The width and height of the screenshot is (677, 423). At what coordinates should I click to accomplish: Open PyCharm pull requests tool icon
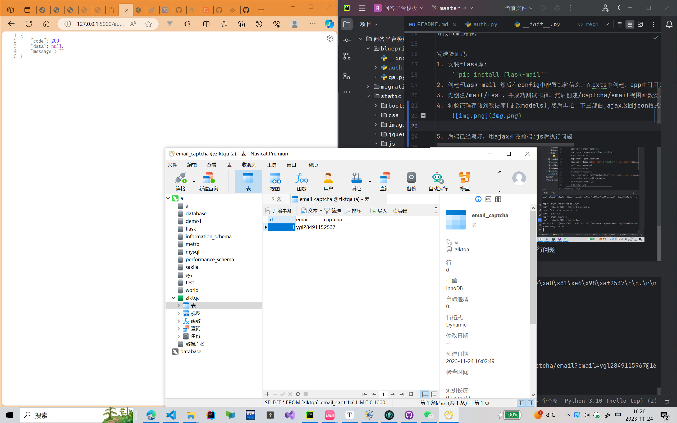347,56
